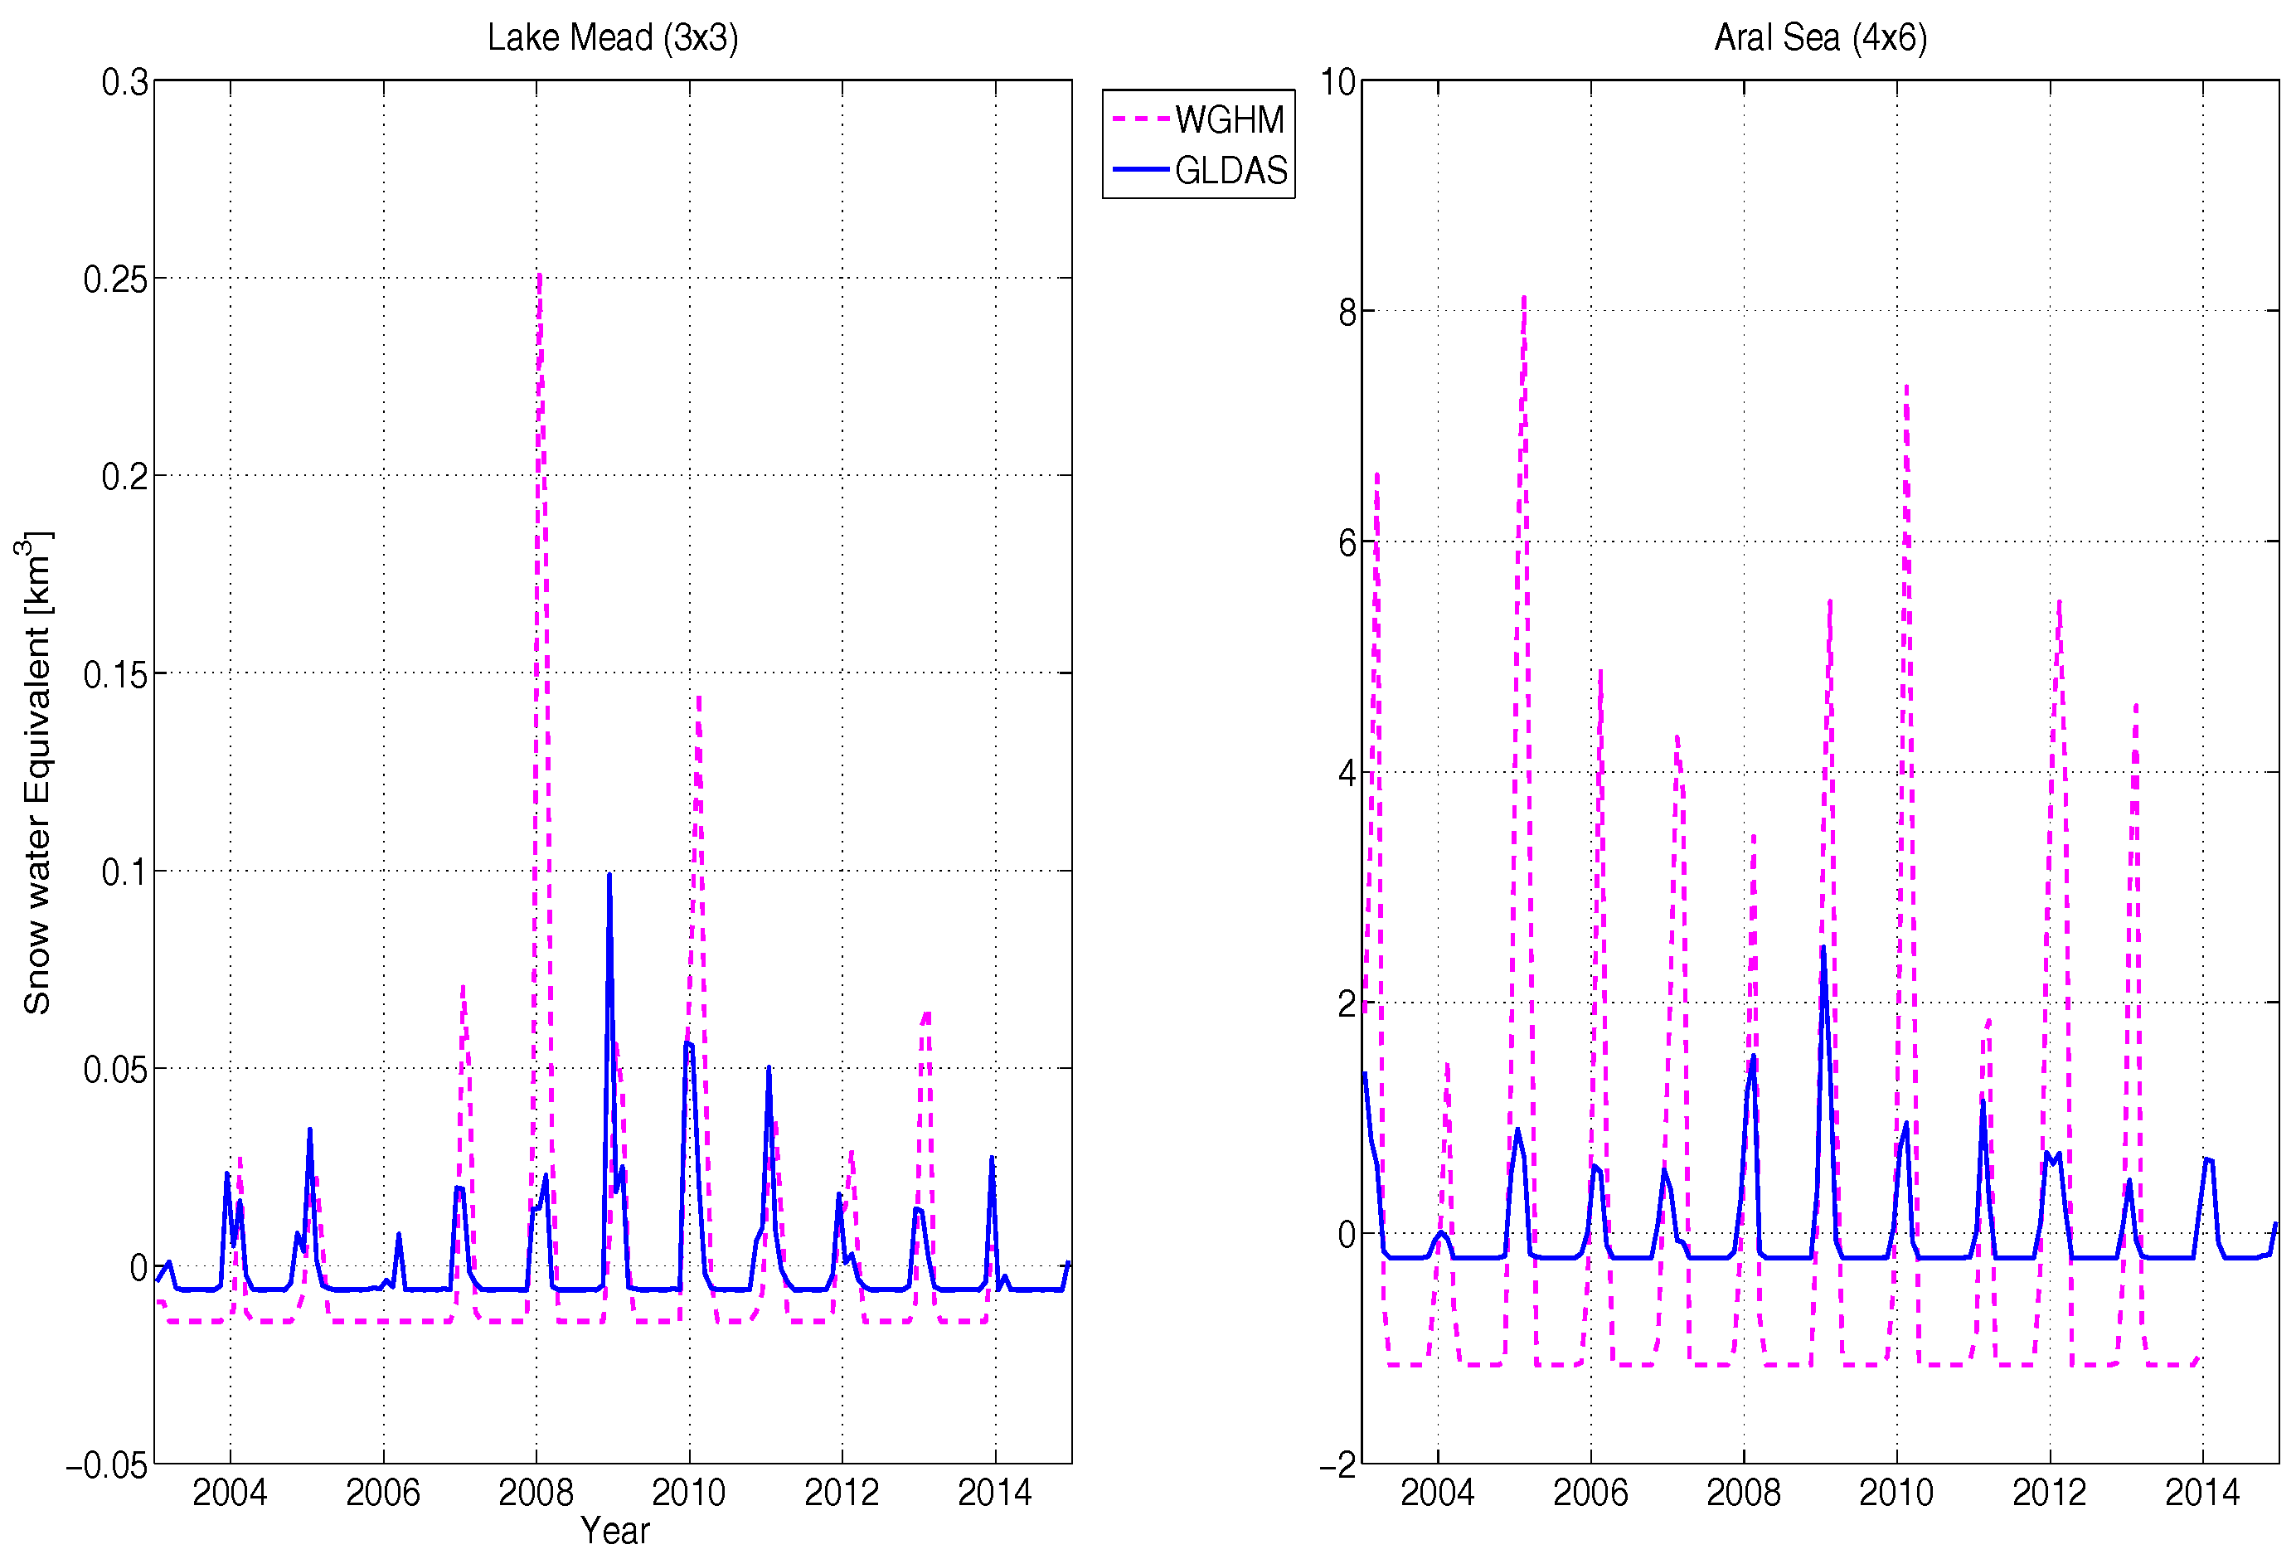Click the 'Snow water Equivalent [km3]' axis label
The image size is (2296, 1559).
click(x=36, y=773)
